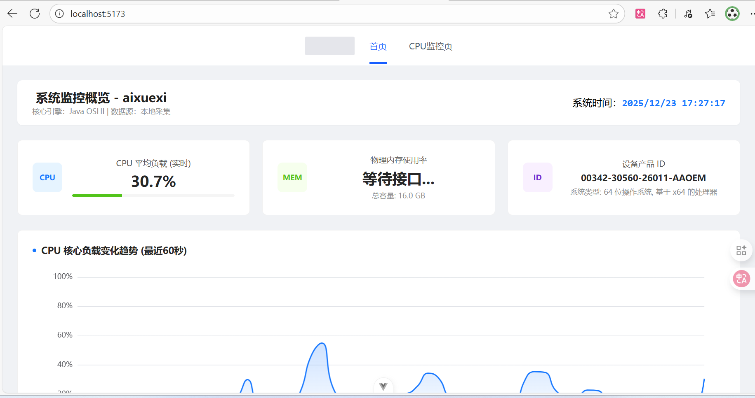
Task: Click the 60% axis label on chart
Action: click(65, 335)
